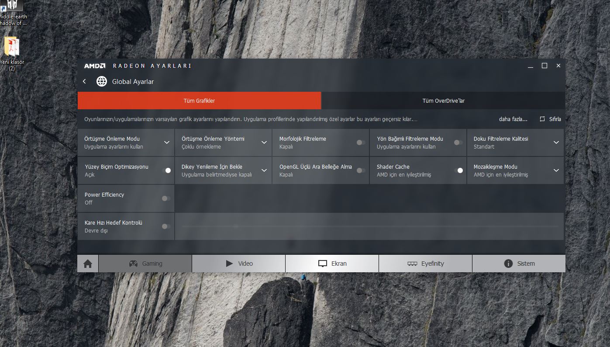Select the Tüm Grafikler tab

pyautogui.click(x=199, y=101)
